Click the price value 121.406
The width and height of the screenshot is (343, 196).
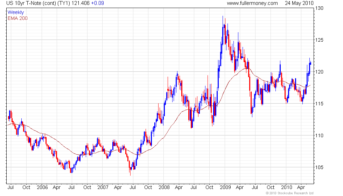[x=80, y=3]
